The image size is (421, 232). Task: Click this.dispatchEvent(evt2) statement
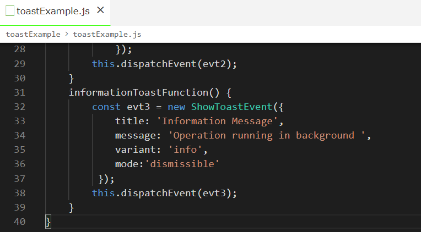165,64
